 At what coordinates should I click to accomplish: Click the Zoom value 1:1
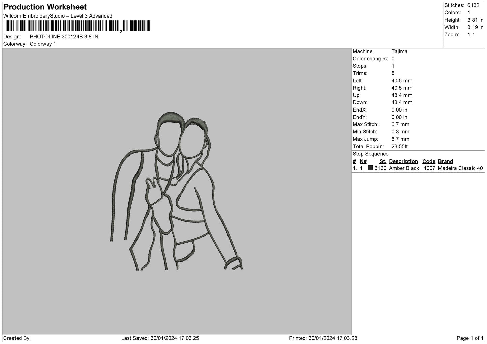pos(471,35)
